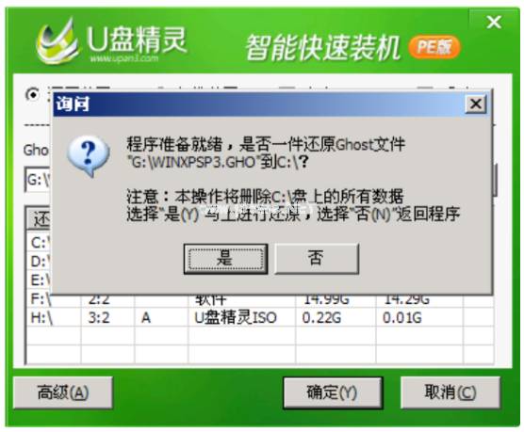Click the orange PE版 badge
Screen dimensions: 524x432
(x=434, y=47)
